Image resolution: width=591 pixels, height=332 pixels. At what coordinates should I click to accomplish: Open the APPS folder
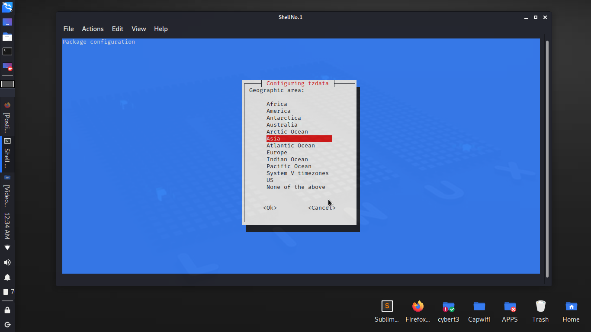coord(510,308)
